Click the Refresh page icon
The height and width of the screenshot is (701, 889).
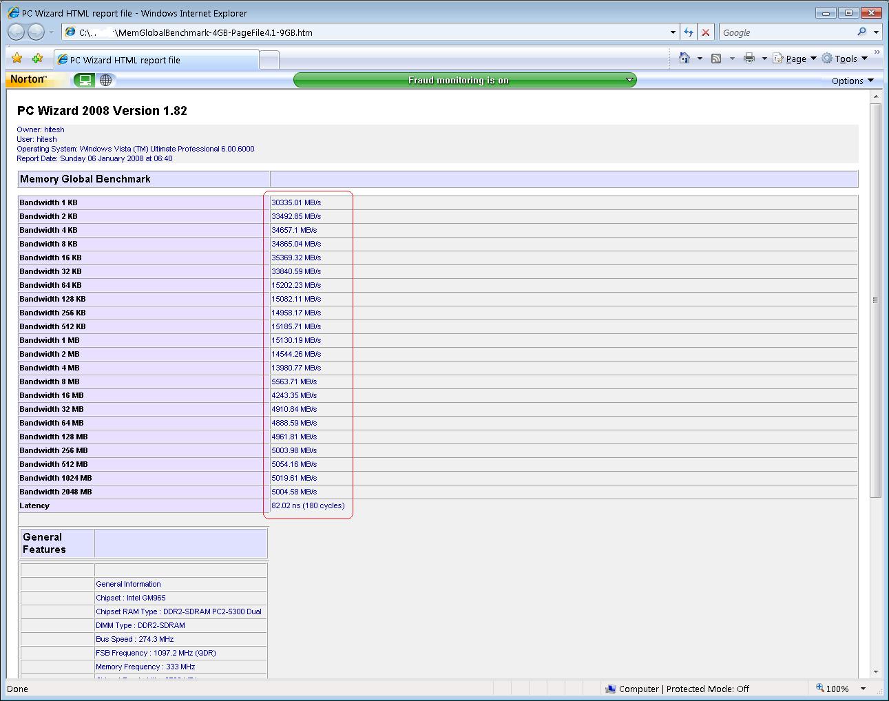688,32
